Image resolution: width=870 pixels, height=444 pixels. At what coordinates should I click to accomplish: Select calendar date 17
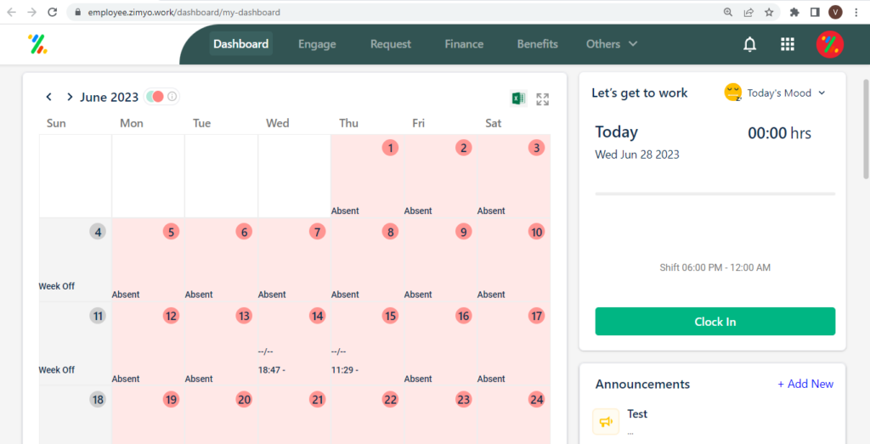pyautogui.click(x=536, y=316)
